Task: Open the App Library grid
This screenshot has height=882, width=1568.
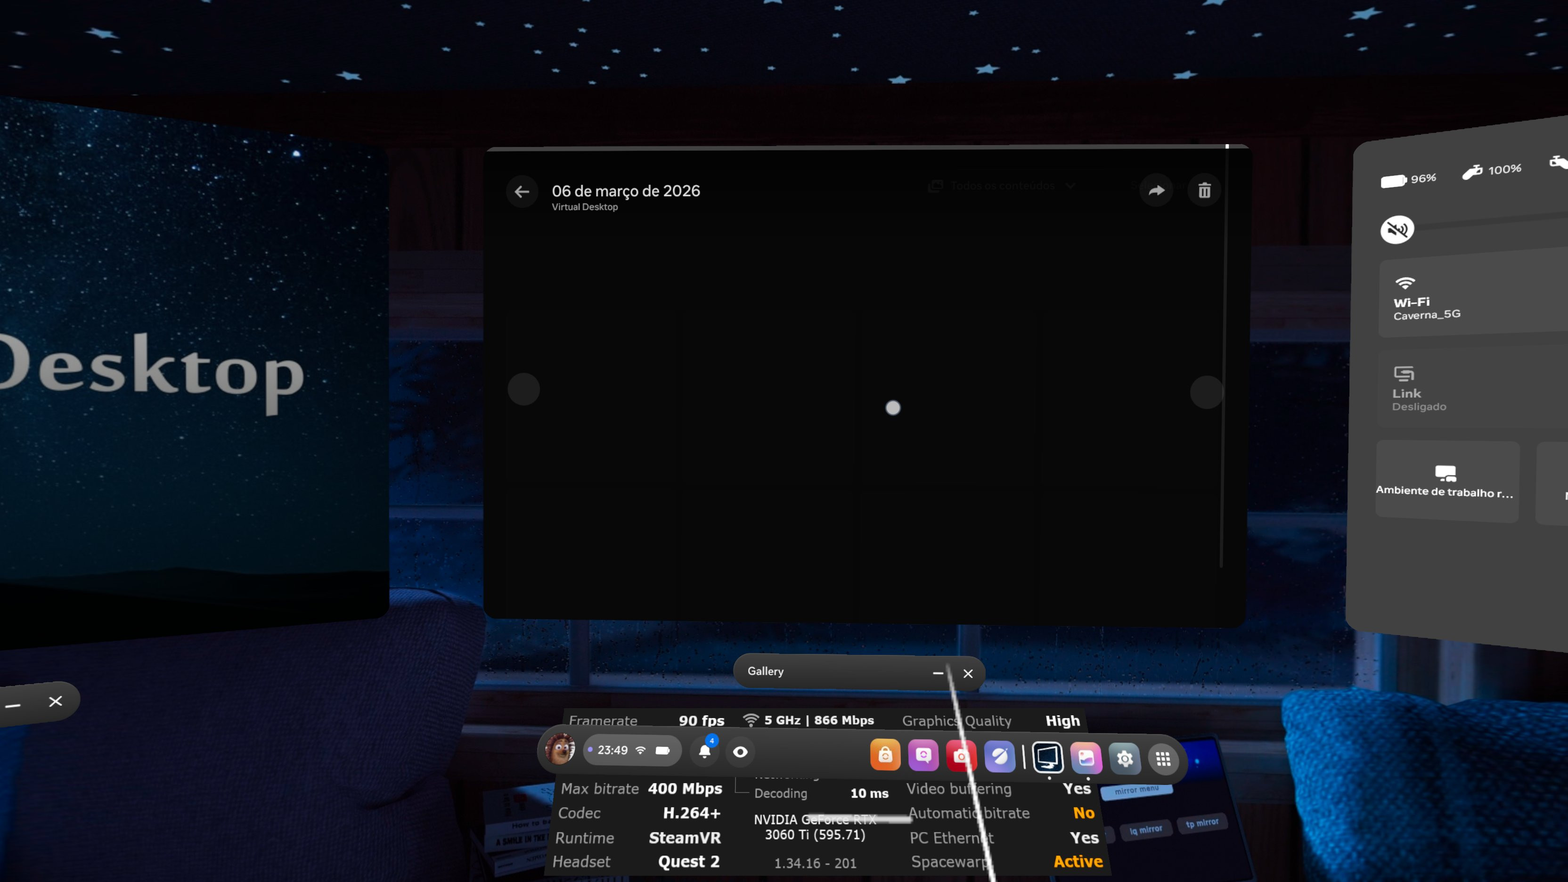Action: coord(1163,759)
